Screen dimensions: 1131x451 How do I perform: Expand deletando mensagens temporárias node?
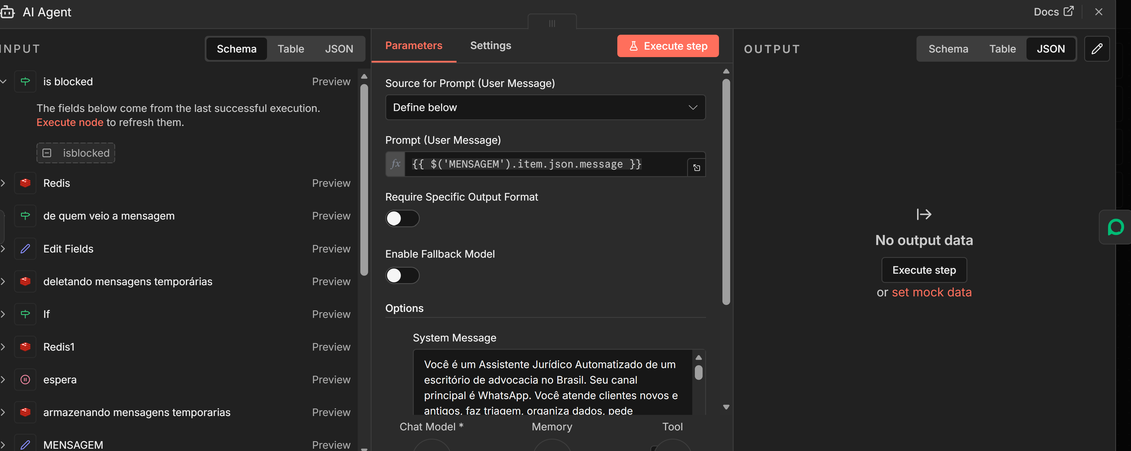3,282
